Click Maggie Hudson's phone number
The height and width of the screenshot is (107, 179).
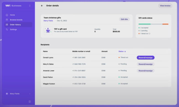click(79, 84)
